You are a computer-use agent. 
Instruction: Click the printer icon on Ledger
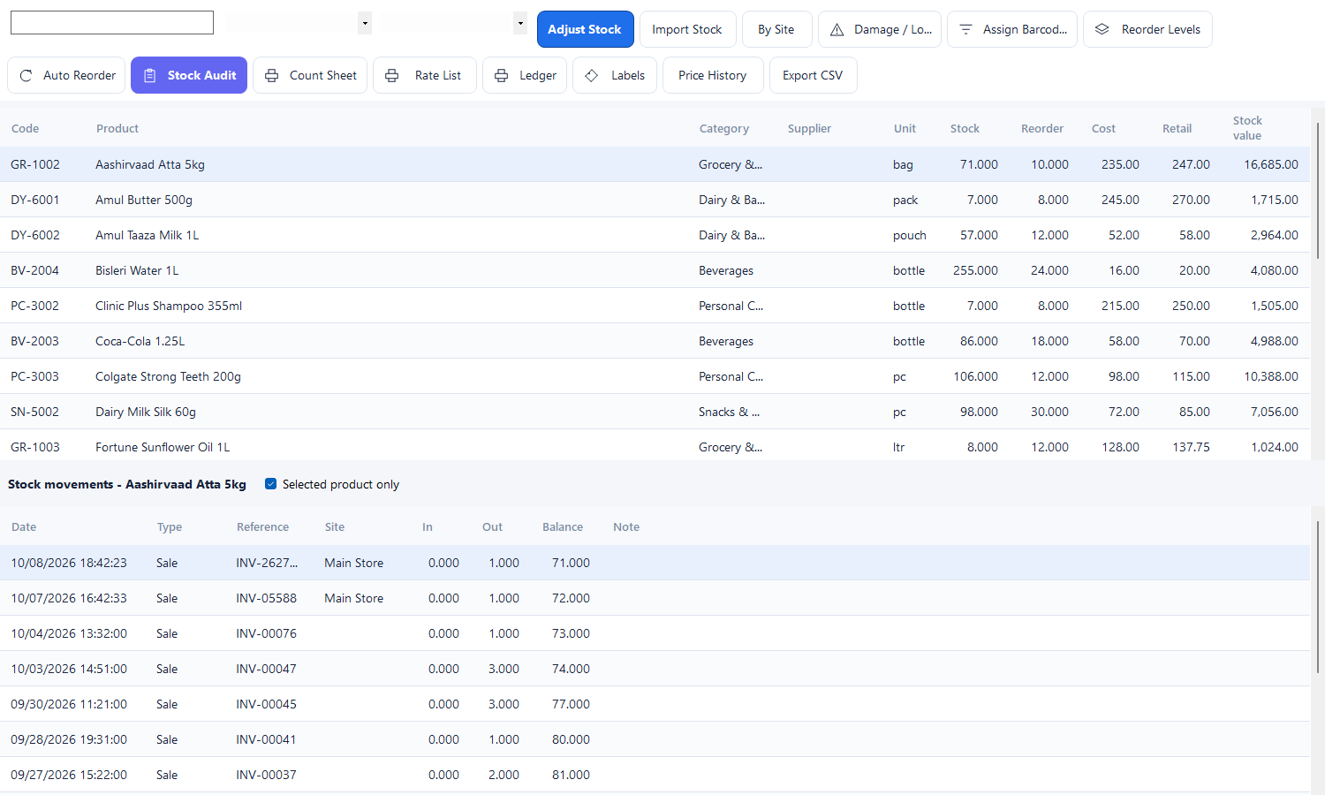click(501, 75)
